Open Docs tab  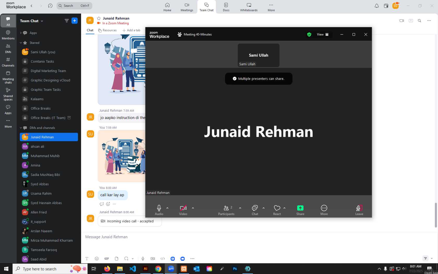pyautogui.click(x=226, y=7)
